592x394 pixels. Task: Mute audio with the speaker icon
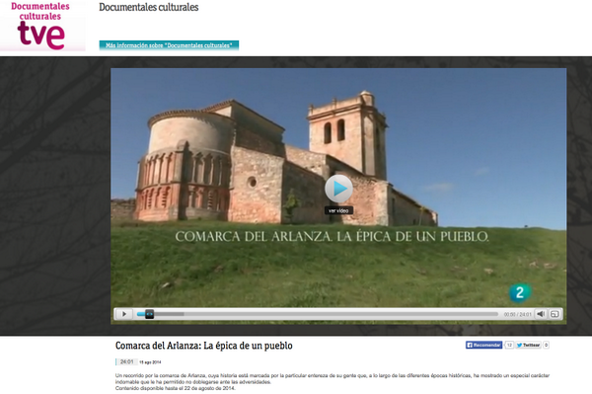[541, 314]
